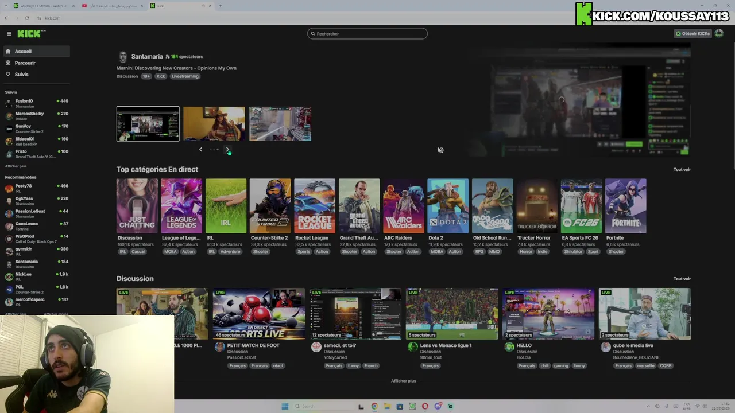This screenshot has width=735, height=413.
Task: Open Santamaria's avatar in the featured stream
Action: click(122, 57)
